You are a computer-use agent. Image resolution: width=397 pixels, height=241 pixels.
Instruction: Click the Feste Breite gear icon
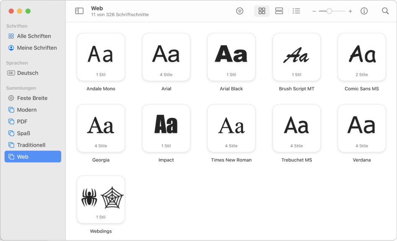click(11, 98)
